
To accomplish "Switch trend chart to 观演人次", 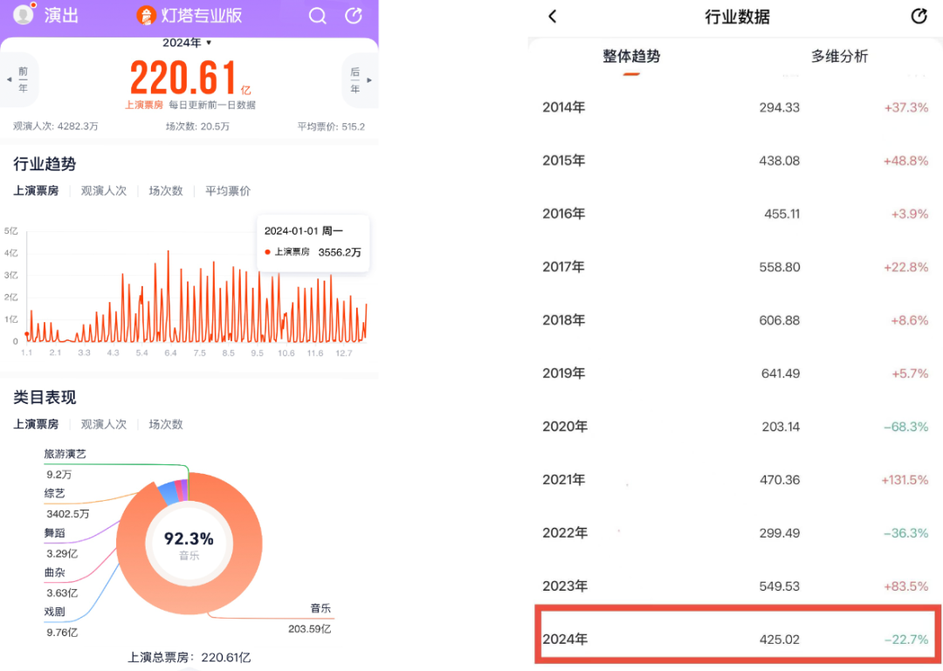I will pyautogui.click(x=103, y=190).
